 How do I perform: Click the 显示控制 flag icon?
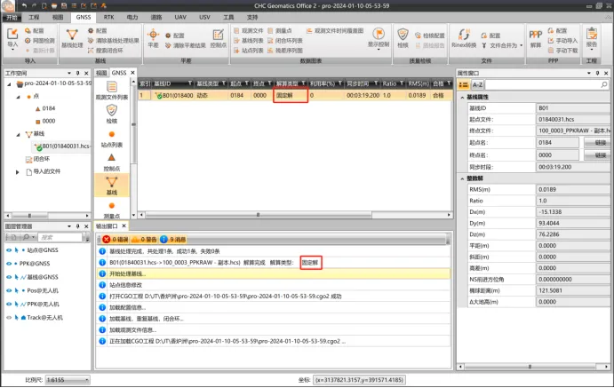coord(379,39)
